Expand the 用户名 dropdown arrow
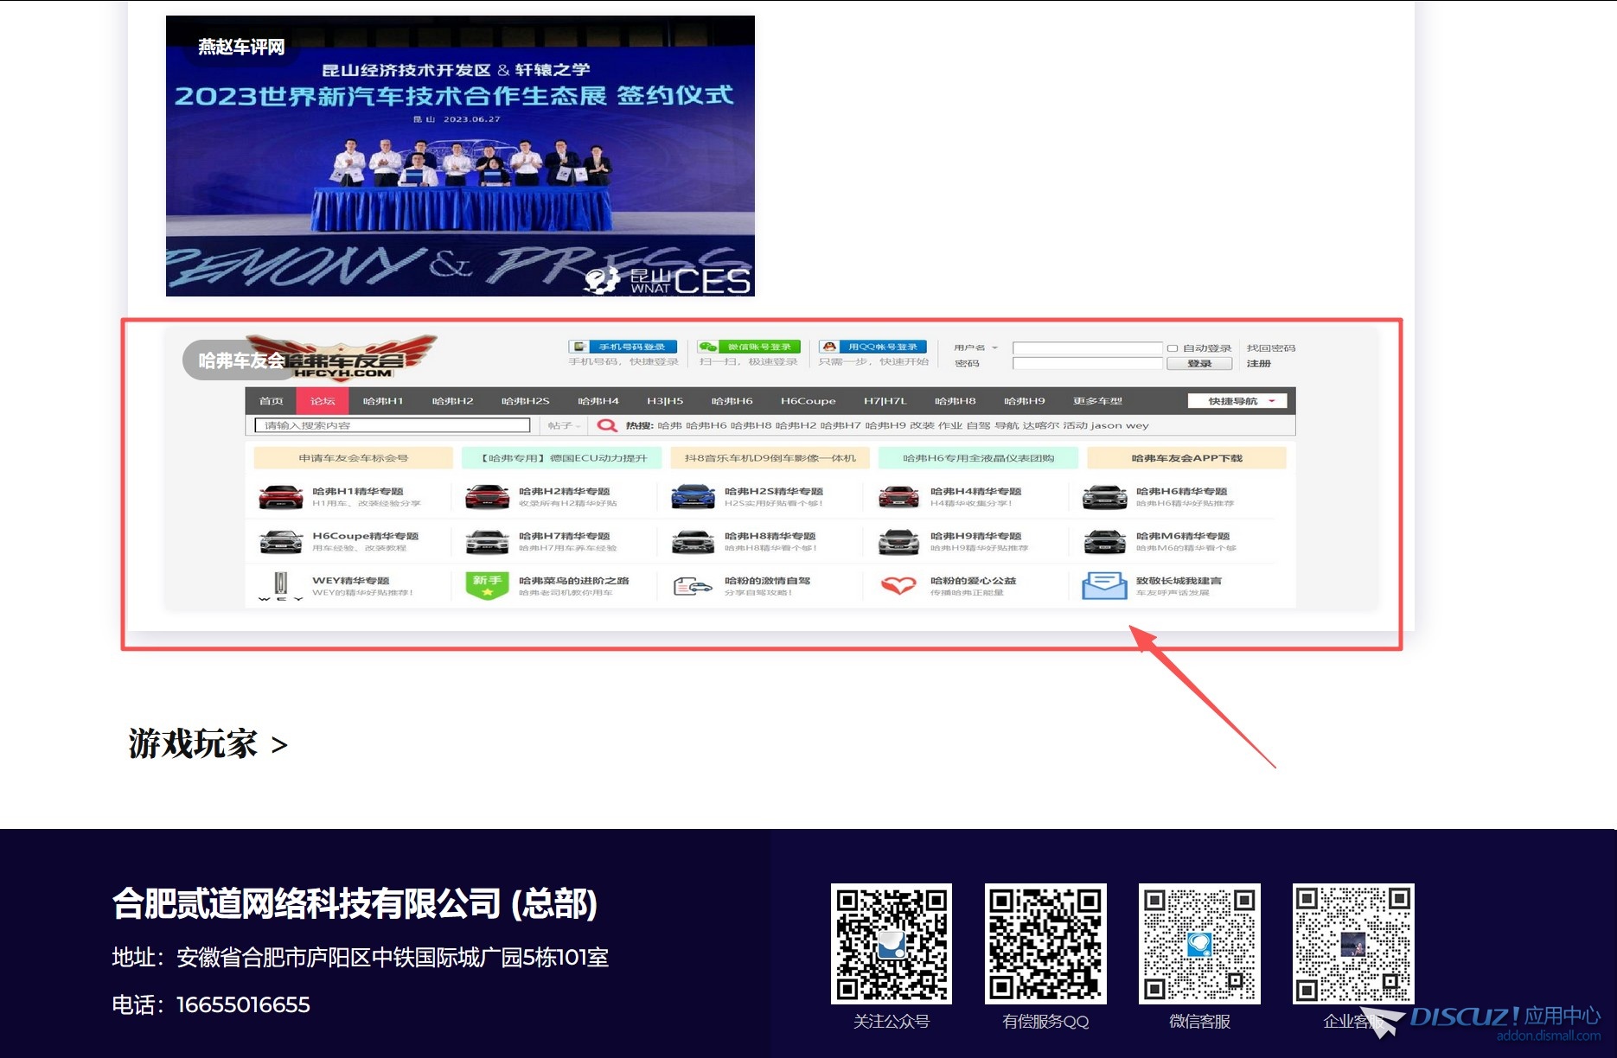This screenshot has width=1617, height=1058. (x=994, y=347)
